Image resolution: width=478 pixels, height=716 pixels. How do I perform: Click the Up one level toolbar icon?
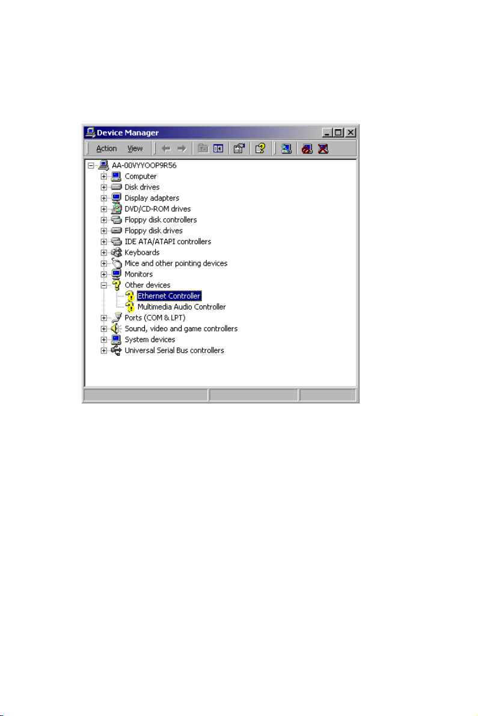click(x=203, y=148)
